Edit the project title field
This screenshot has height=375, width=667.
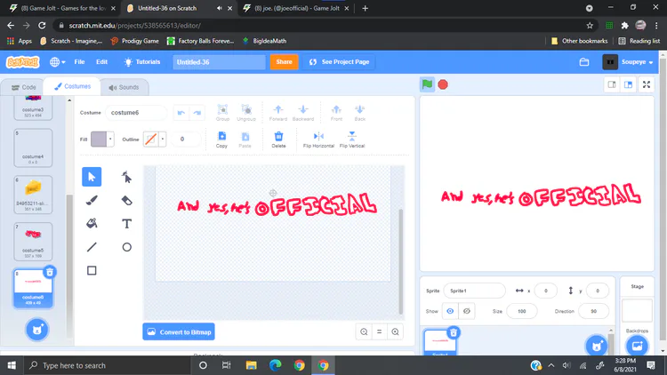[x=219, y=62]
